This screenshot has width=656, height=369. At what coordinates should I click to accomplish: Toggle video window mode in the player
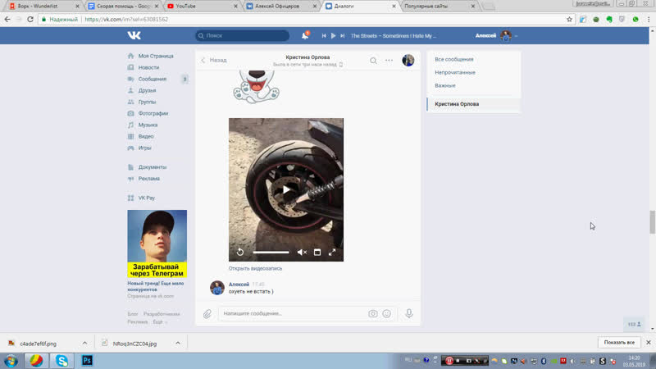317,252
